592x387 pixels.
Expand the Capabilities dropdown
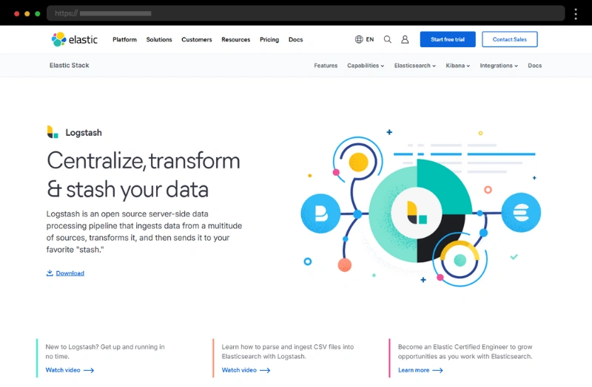coord(366,66)
